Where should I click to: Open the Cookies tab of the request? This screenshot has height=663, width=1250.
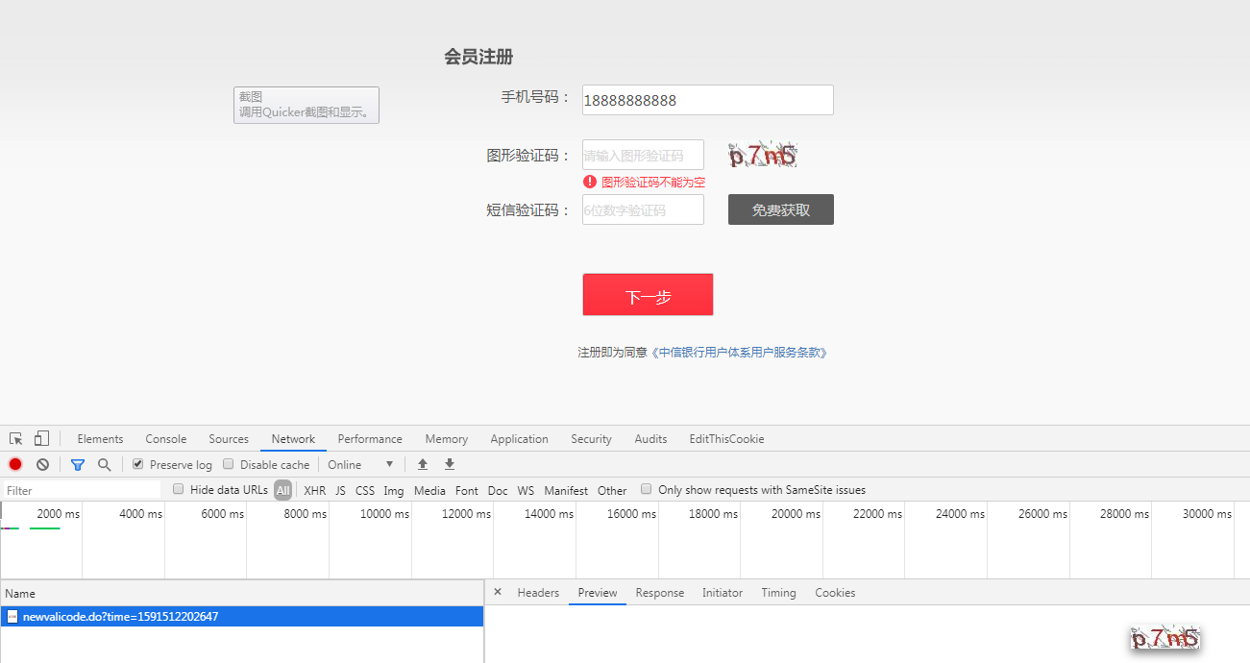pos(835,593)
